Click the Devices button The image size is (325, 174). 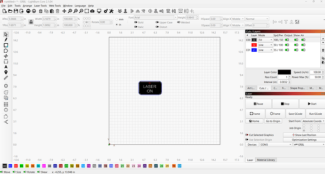[252, 145]
